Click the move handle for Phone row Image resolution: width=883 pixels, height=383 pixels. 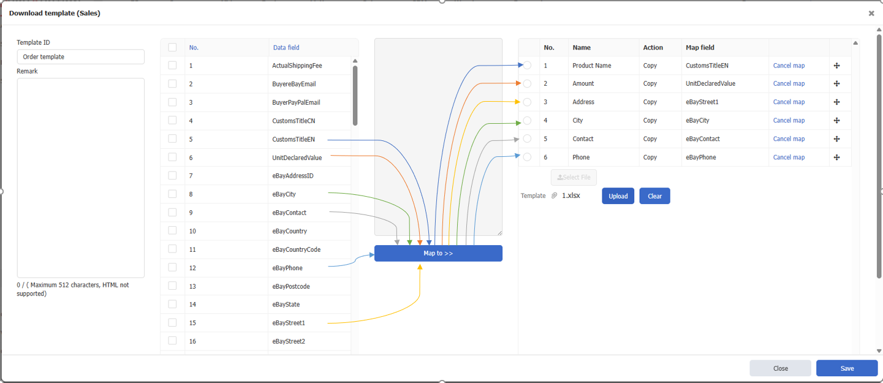point(837,157)
